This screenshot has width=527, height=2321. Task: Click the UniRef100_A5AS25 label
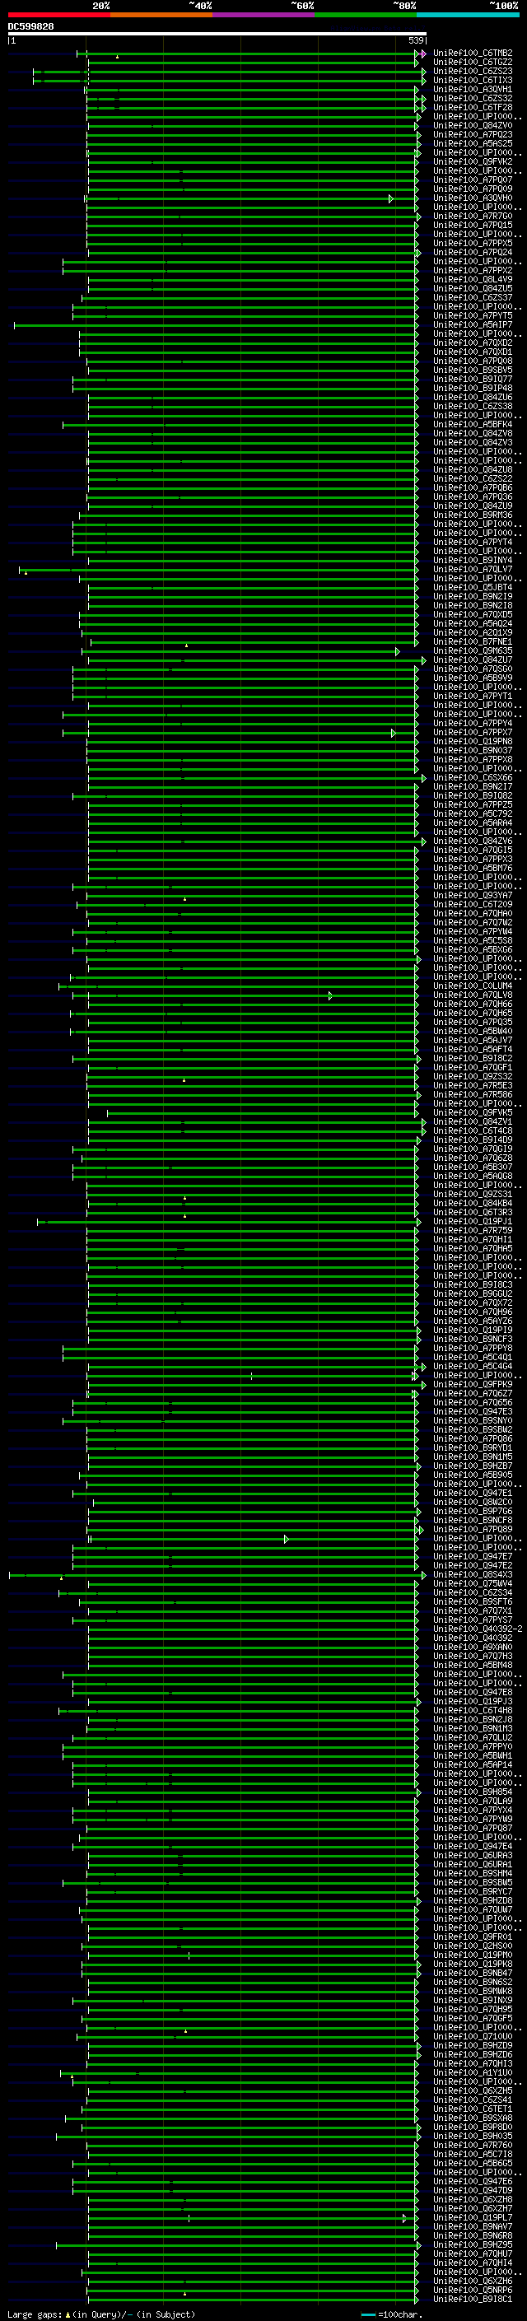click(x=473, y=143)
